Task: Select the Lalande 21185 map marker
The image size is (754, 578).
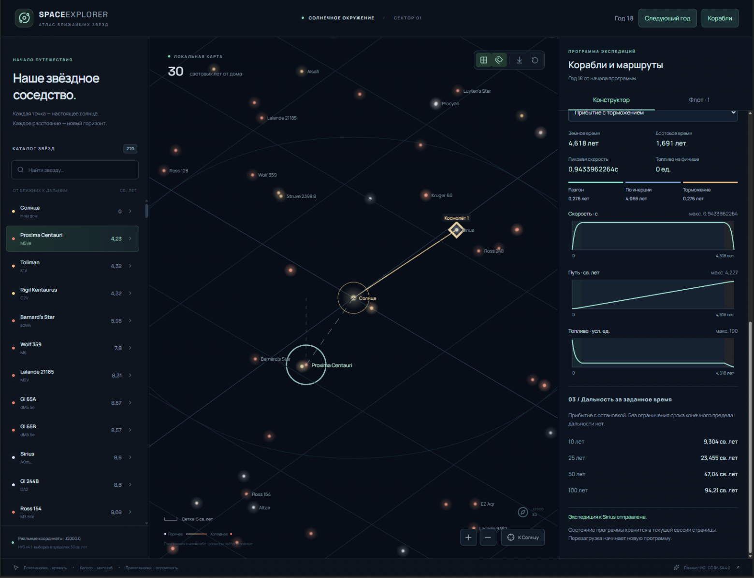Action: pos(261,118)
